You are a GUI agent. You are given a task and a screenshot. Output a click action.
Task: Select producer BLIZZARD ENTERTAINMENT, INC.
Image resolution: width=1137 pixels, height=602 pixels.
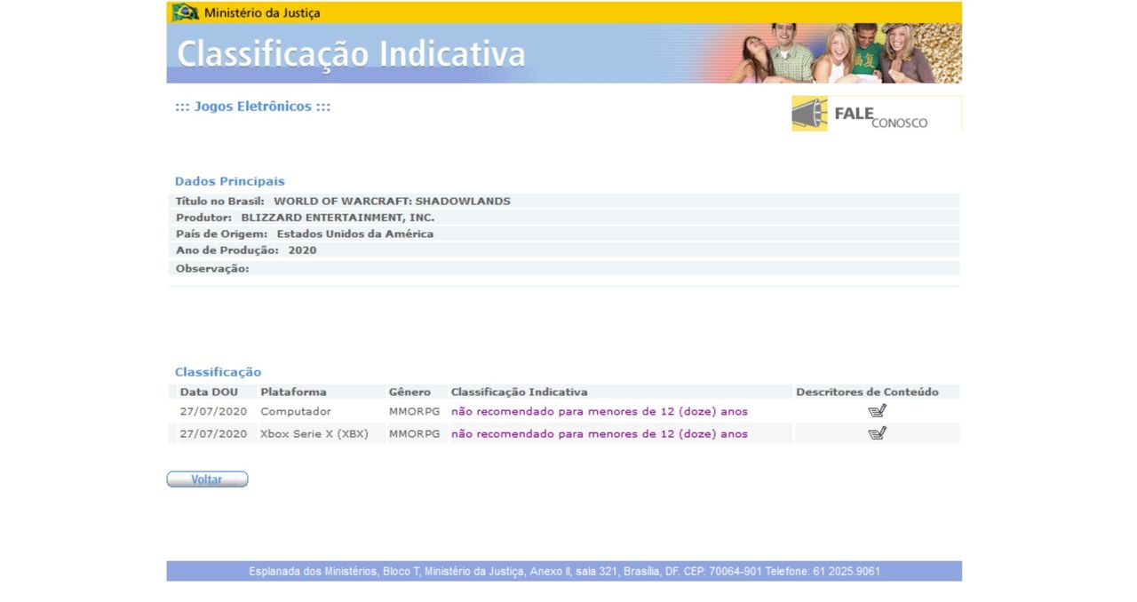pyautogui.click(x=338, y=218)
